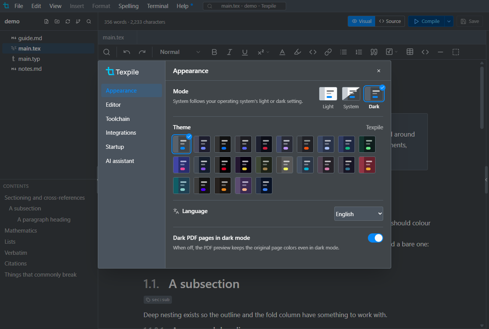
Task: Open the git branch icon in sidebar header
Action: [78, 21]
